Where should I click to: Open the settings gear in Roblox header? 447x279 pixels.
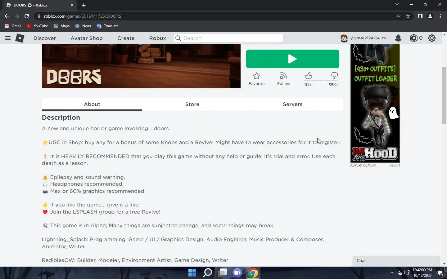click(432, 38)
